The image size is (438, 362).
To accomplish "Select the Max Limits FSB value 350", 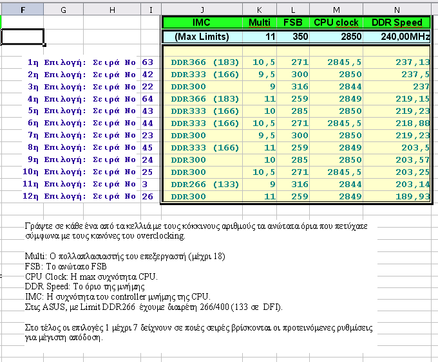I will (293, 37).
